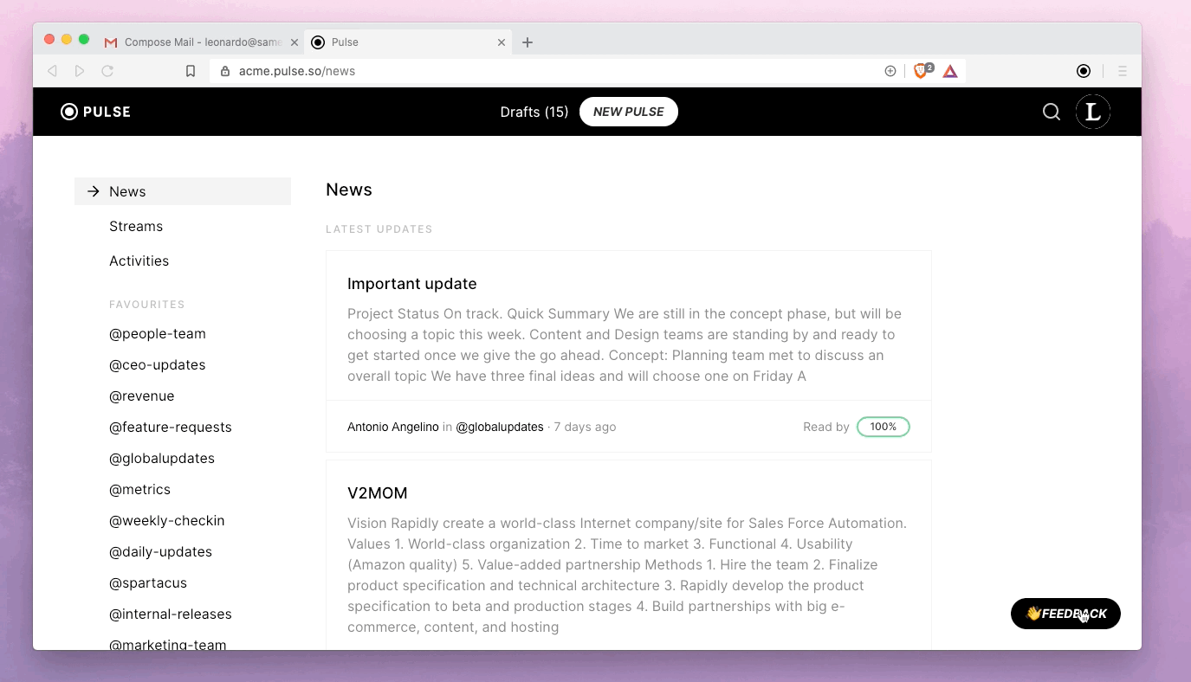This screenshot has height=682, width=1191.
Task: Click the Brave Rewards triangle icon
Action: point(950,71)
